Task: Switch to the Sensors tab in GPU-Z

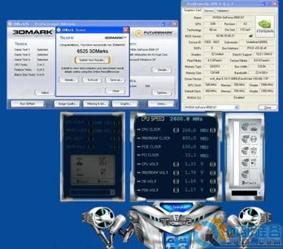Action: point(209,11)
